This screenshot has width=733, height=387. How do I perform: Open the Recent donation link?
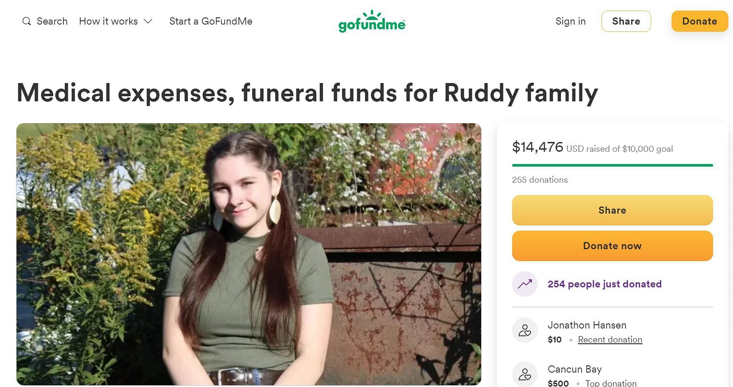[610, 340]
